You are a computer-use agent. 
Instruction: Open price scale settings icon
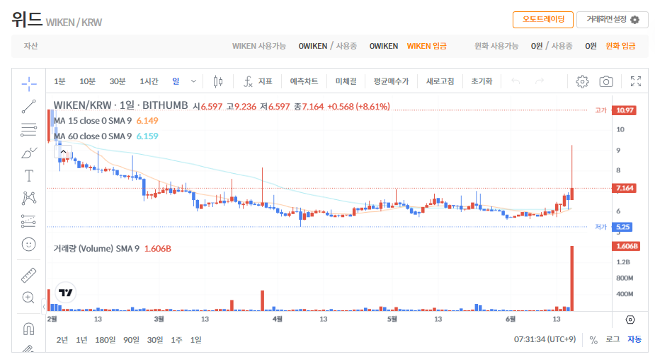[630, 320]
